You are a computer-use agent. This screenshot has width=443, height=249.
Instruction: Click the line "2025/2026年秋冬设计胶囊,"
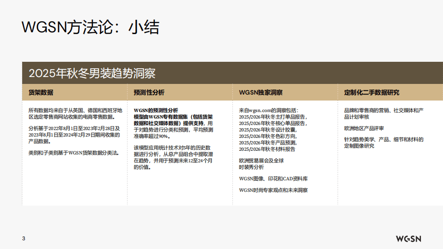click(268, 130)
